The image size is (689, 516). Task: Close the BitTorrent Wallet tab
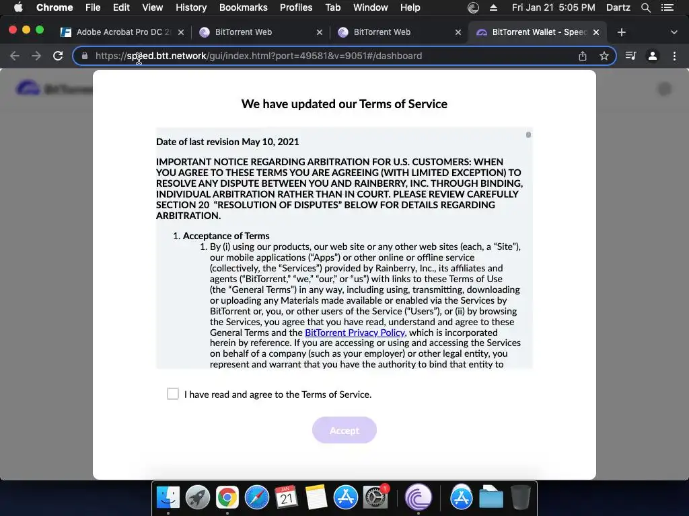pos(596,32)
